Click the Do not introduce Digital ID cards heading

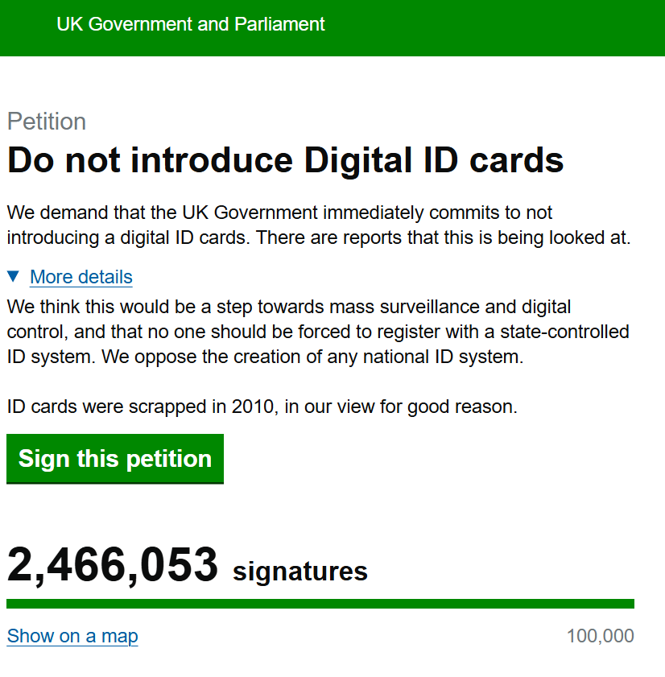[285, 160]
